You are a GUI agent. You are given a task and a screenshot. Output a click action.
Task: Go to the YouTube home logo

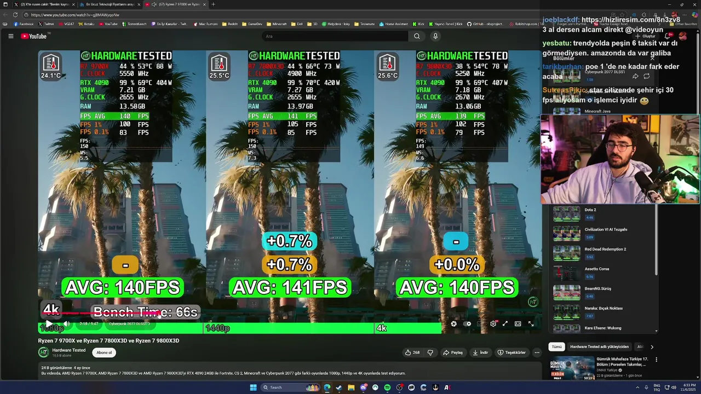[34, 36]
